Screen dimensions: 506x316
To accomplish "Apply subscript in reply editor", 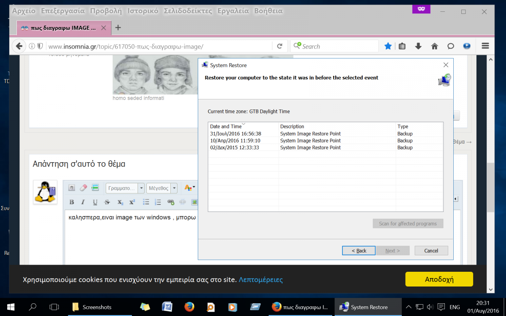I will 120,202.
